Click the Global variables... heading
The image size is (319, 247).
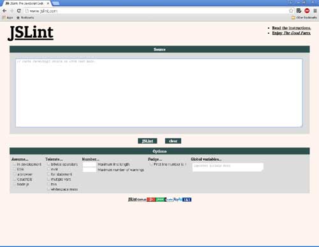click(x=206, y=160)
